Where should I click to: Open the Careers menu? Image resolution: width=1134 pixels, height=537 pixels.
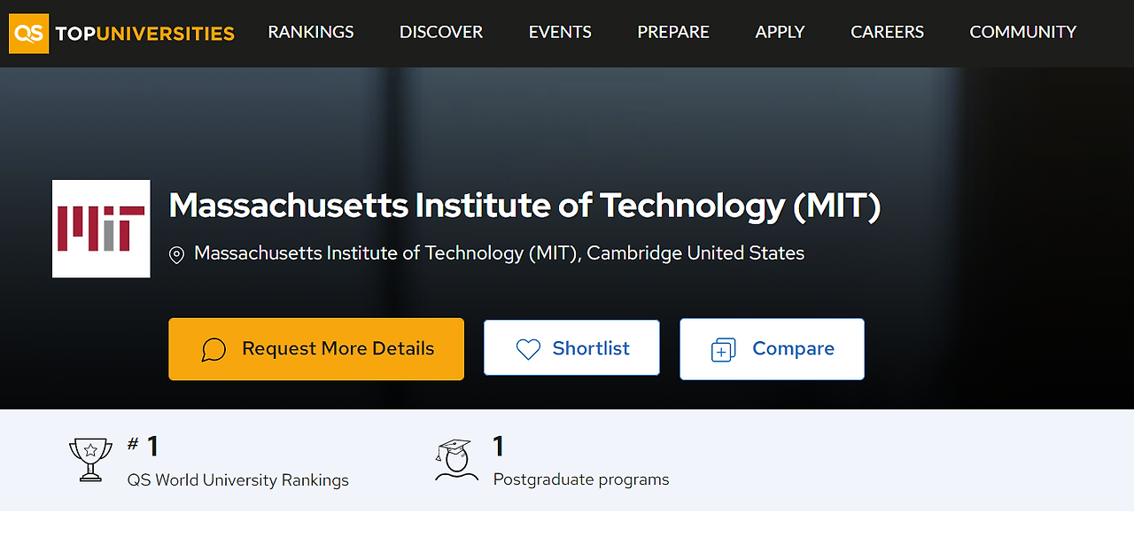(887, 32)
